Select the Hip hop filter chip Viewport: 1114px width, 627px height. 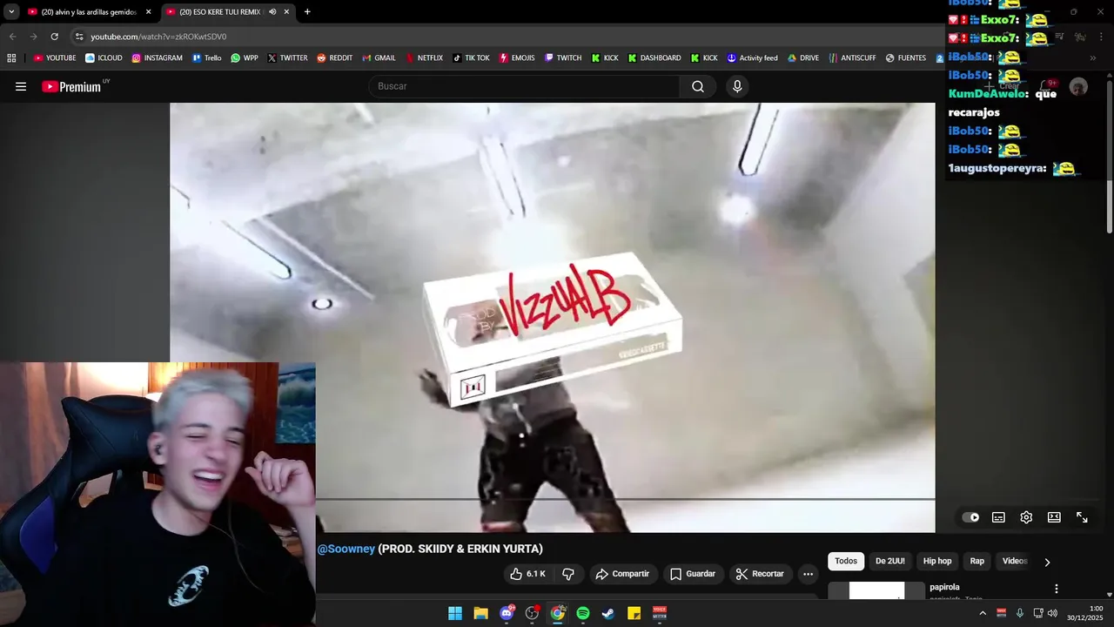coord(937,561)
